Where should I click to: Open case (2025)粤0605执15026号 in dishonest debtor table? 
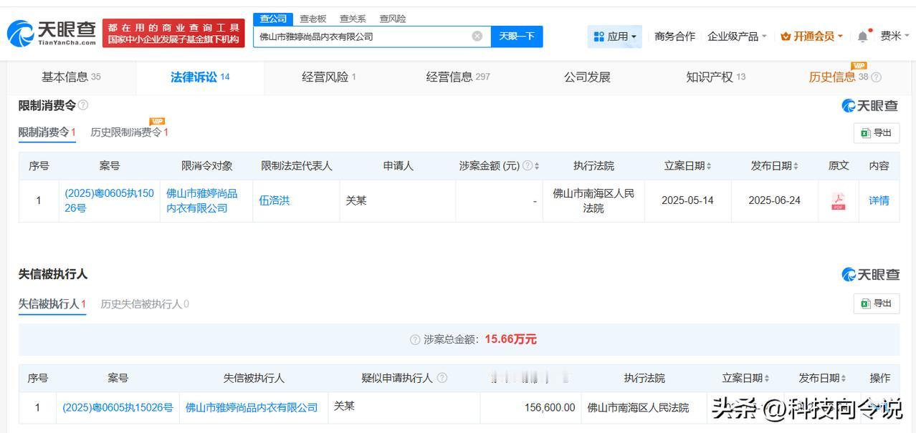[118, 407]
